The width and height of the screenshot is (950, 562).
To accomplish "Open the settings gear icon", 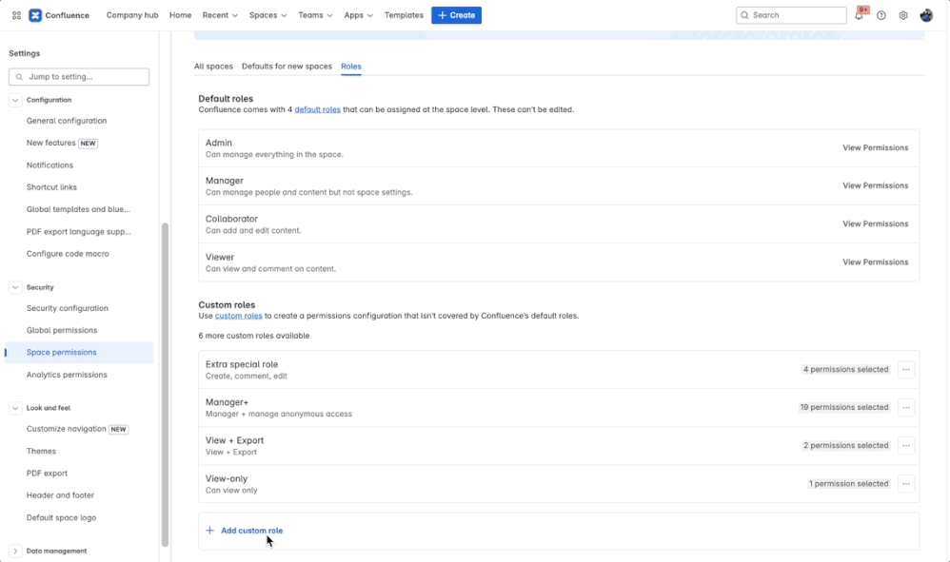I will click(902, 15).
